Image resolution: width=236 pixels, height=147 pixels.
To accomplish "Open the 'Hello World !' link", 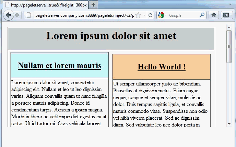I will click(x=162, y=67).
